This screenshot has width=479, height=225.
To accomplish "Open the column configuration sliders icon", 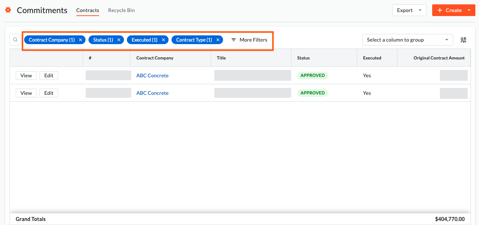I will pyautogui.click(x=463, y=39).
